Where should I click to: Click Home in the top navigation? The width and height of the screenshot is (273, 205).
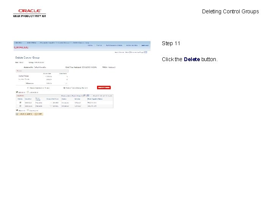coord(90,45)
